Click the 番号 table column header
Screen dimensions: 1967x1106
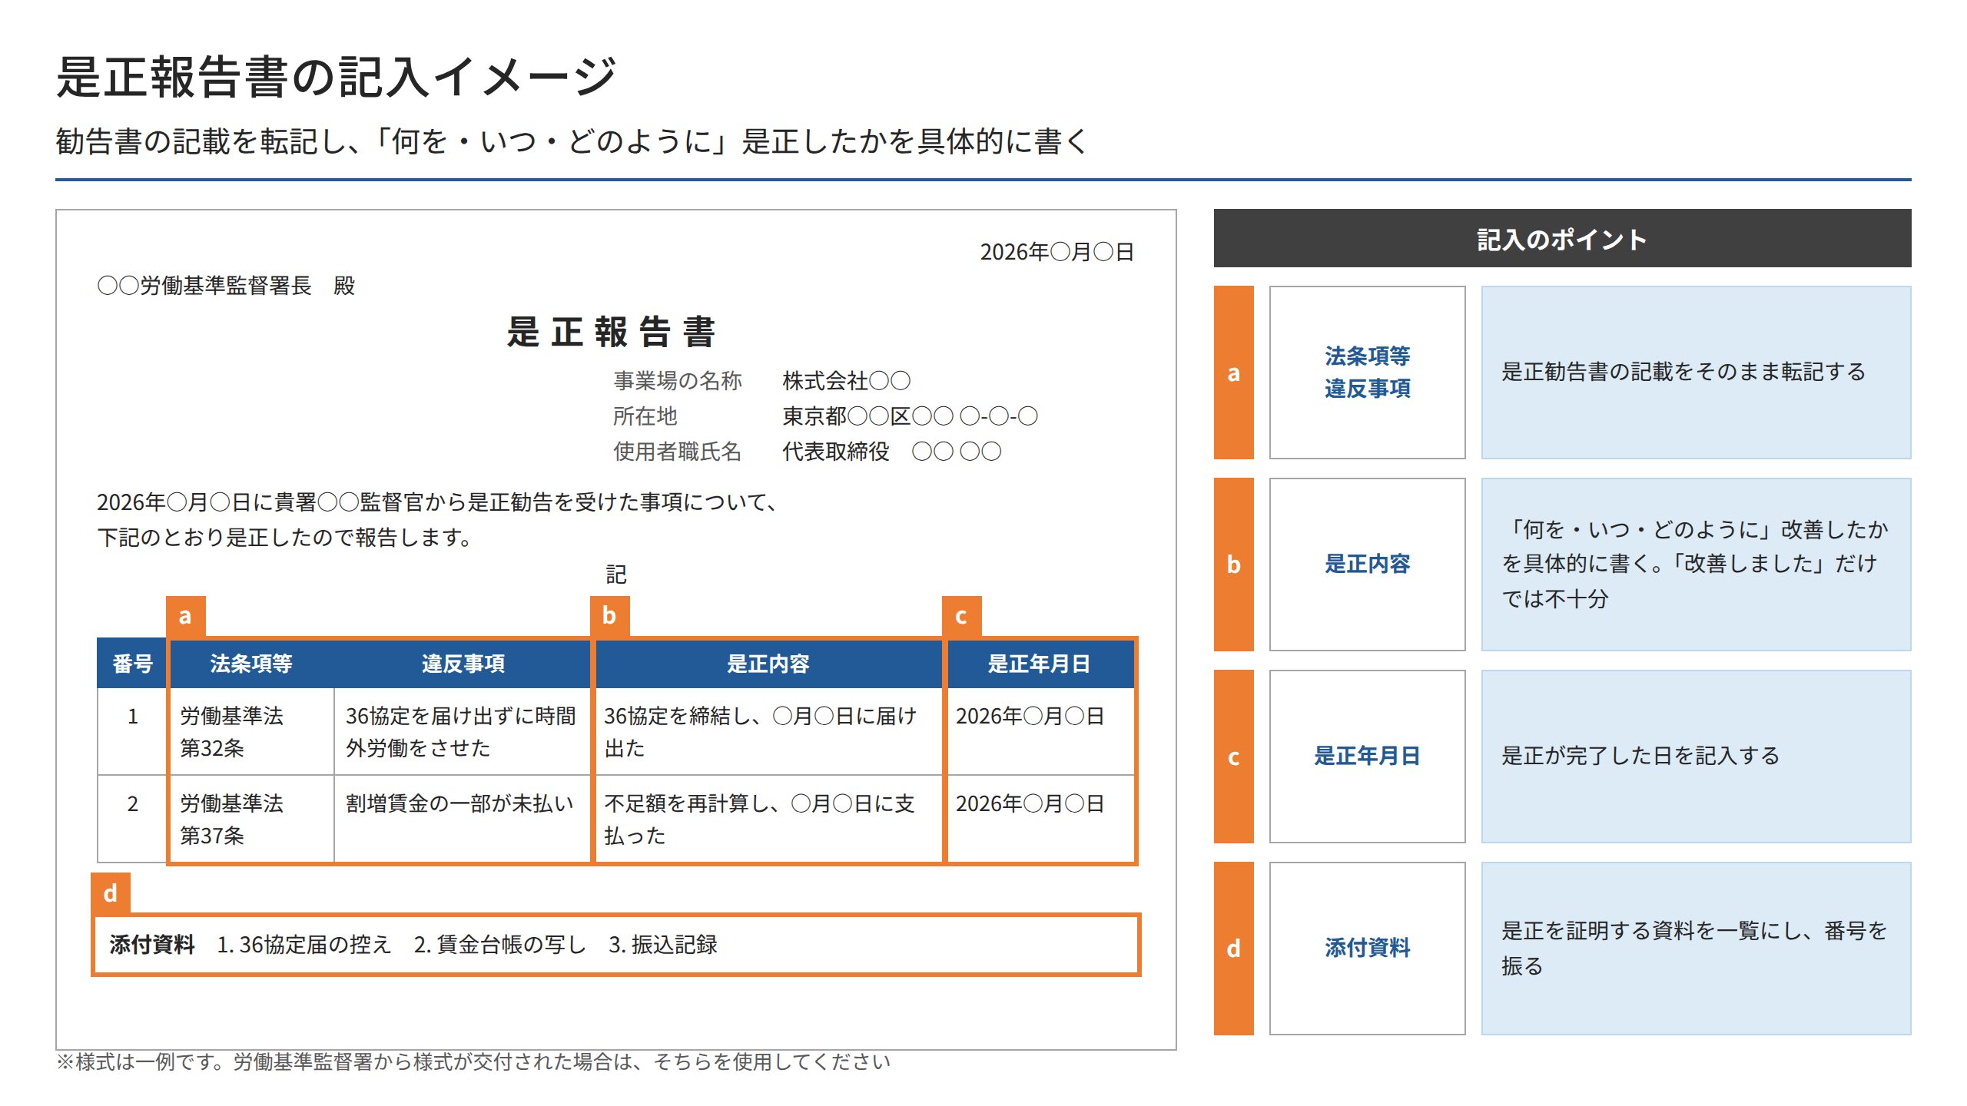tap(132, 663)
